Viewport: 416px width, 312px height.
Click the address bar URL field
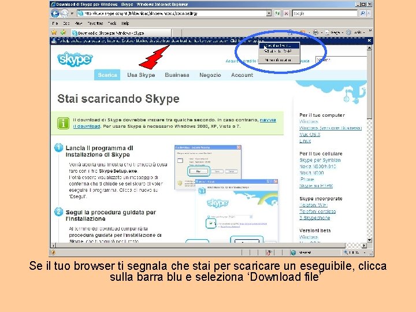pos(172,13)
